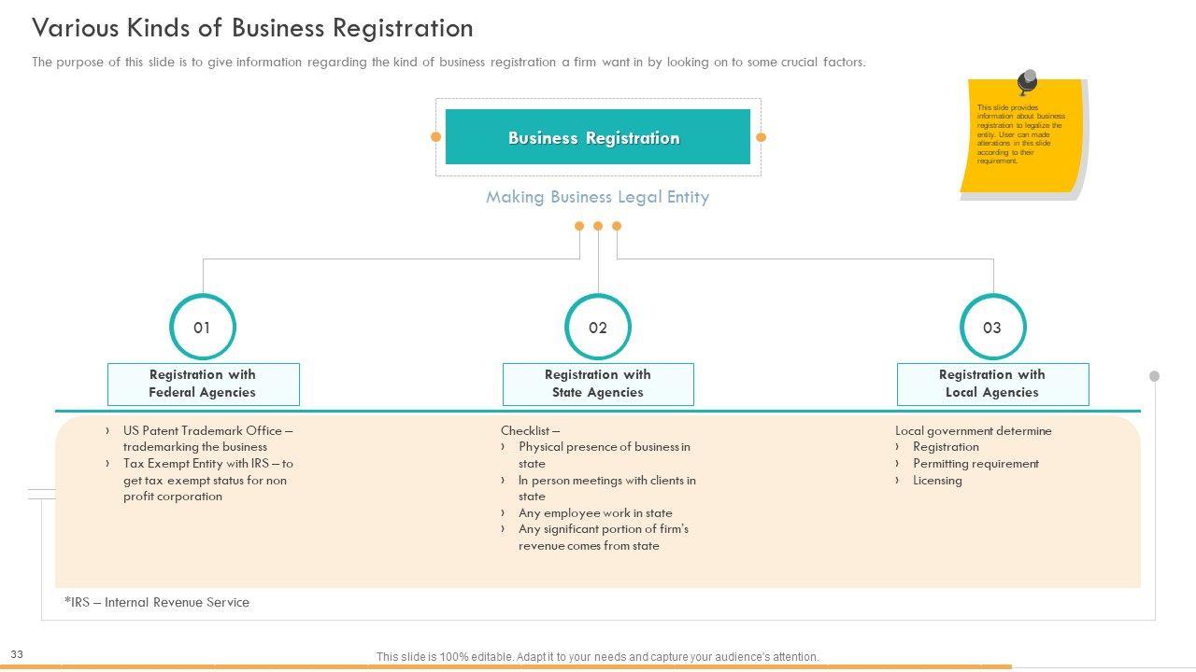Click IRS Internal Revenue Service footnote
Viewport: 1196px width, 672px height.
click(157, 602)
